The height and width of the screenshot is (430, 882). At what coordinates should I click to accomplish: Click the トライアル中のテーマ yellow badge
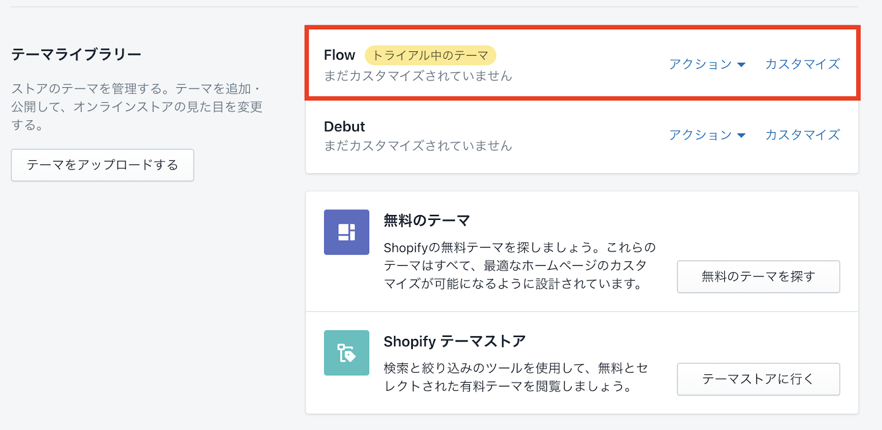pyautogui.click(x=430, y=55)
